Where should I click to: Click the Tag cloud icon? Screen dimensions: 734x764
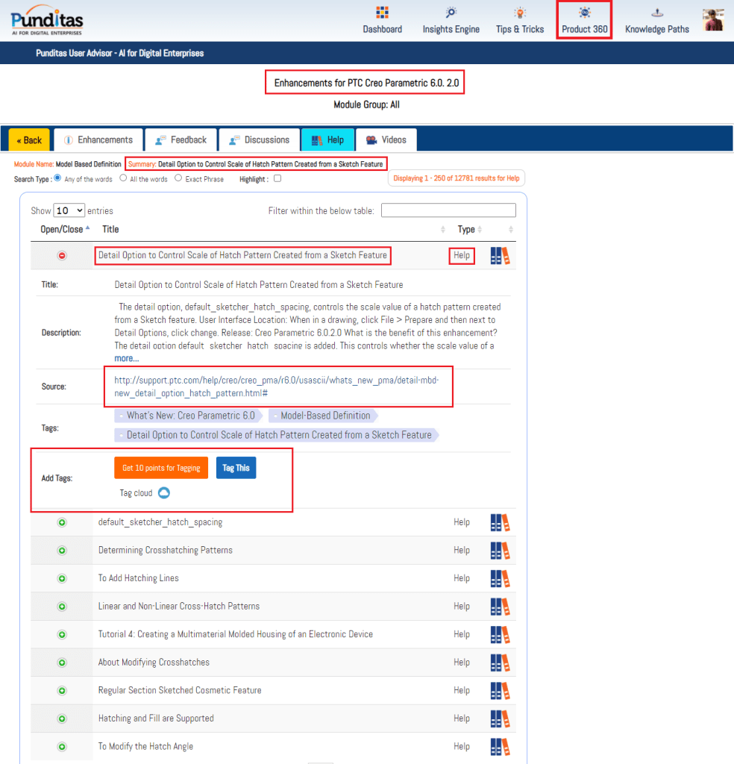click(164, 493)
